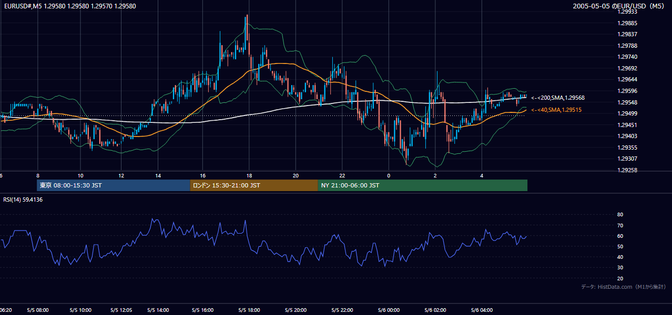Click price axis value 1.29837

click(628, 35)
